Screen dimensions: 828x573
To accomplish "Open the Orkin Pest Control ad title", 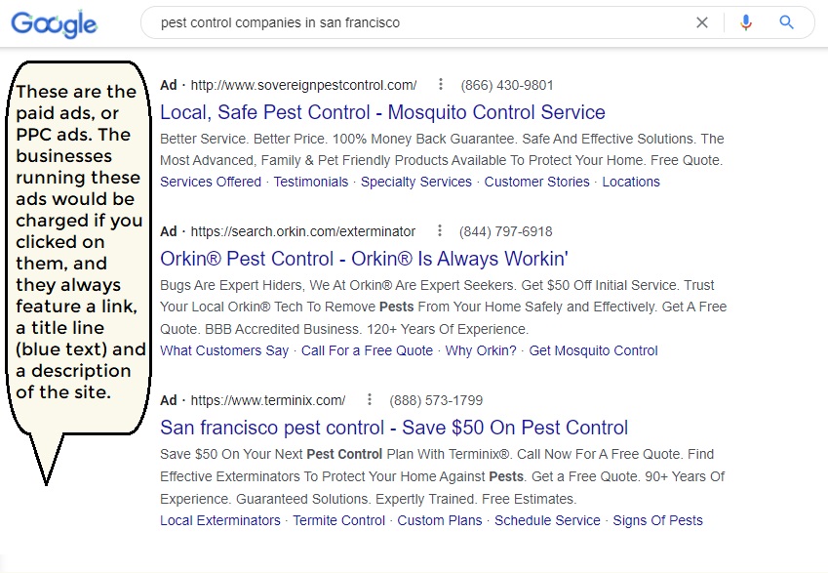I will (364, 259).
